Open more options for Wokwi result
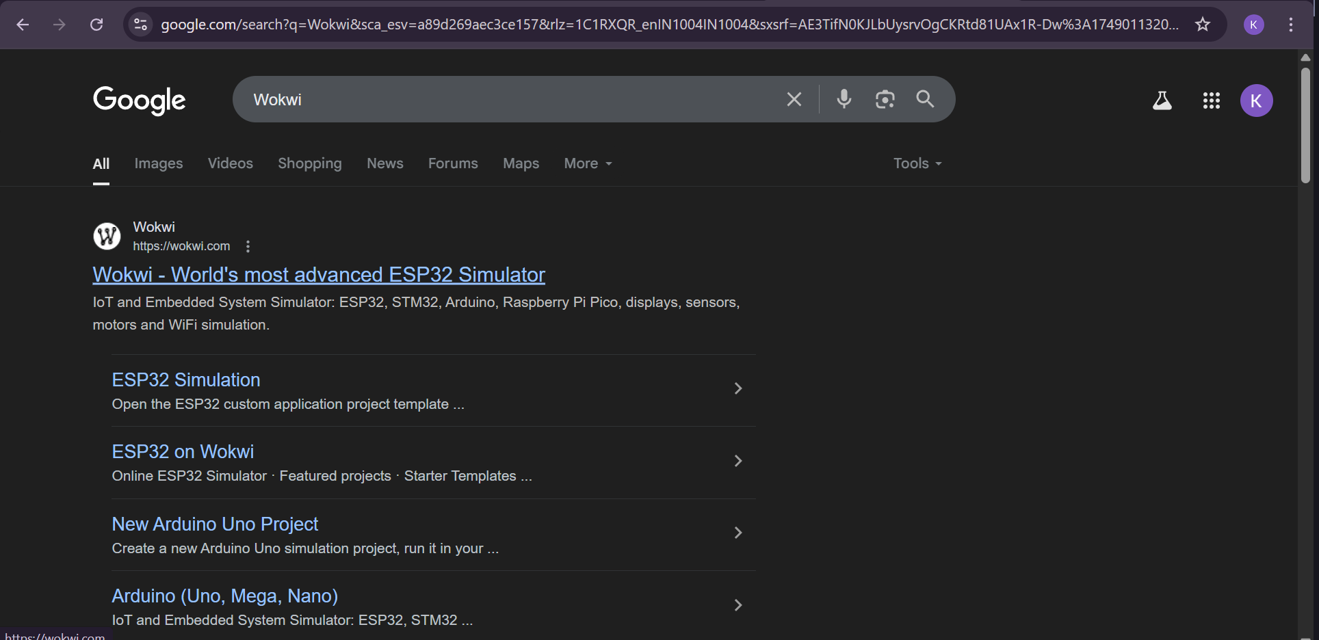The image size is (1319, 640). tap(248, 246)
